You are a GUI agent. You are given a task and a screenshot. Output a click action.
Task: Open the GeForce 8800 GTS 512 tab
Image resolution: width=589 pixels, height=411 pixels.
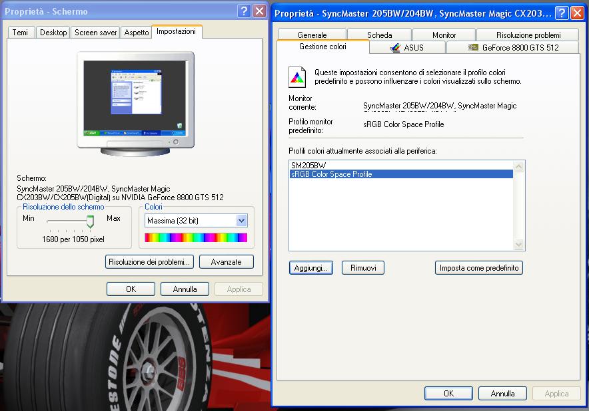tap(513, 48)
